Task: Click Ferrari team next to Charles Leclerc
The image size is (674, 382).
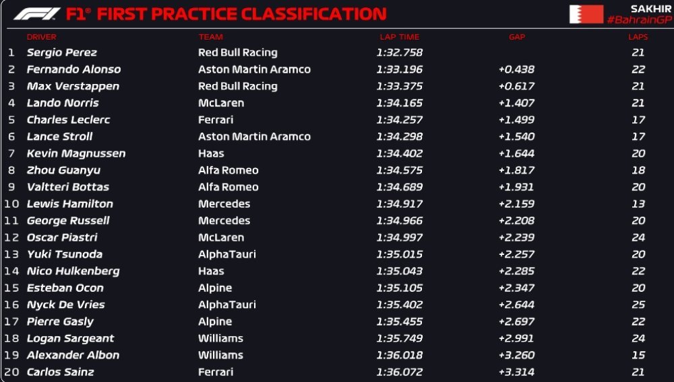Action: point(216,120)
